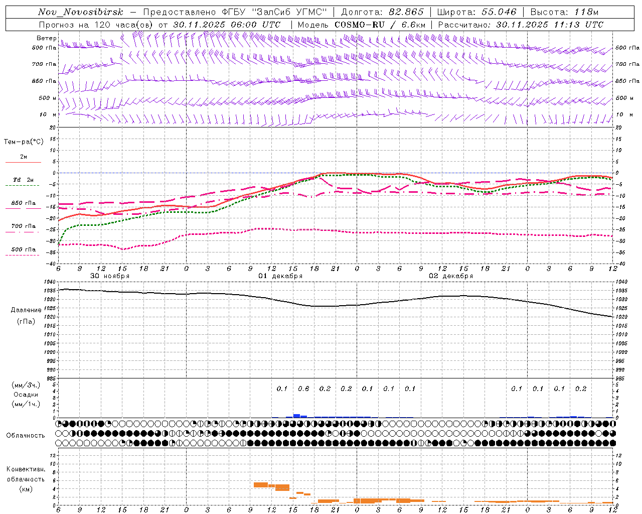Screen dimensions: 642x514
Task: Click the Ветер panel label
Action: tap(46, 38)
